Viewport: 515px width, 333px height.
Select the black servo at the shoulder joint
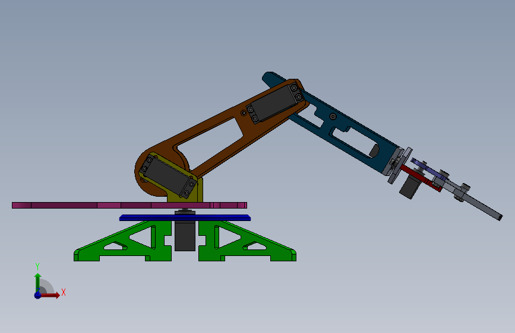(169, 176)
